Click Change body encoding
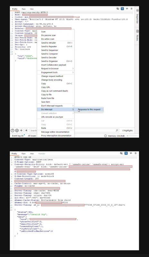Image resolution: width=149 pixels, height=257 pixels. [x=56, y=80]
